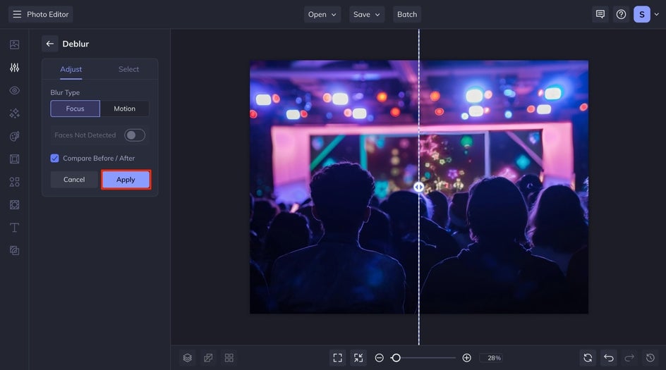This screenshot has height=370, width=666.
Task: Open the Touch Up eye icon
Action: point(14,90)
